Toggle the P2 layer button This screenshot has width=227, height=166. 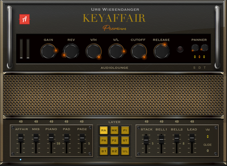(x=114, y=140)
